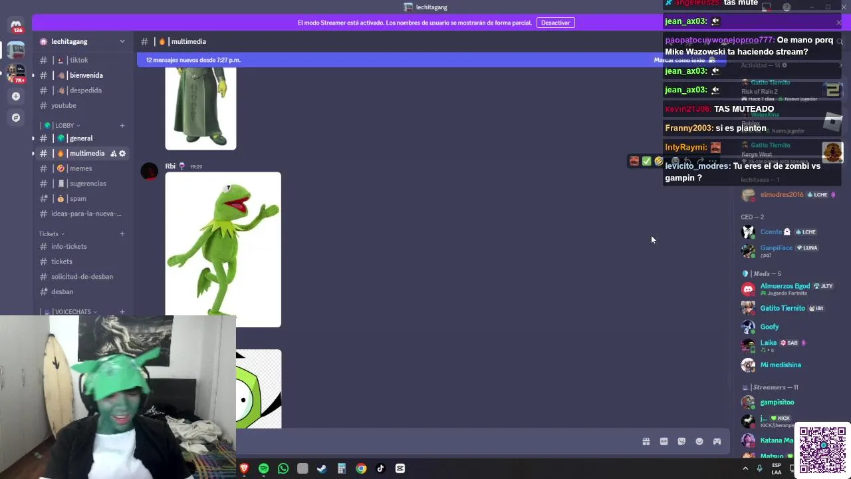851x479 pixels.
Task: Open WhatsApp from taskbar
Action: pyautogui.click(x=283, y=468)
